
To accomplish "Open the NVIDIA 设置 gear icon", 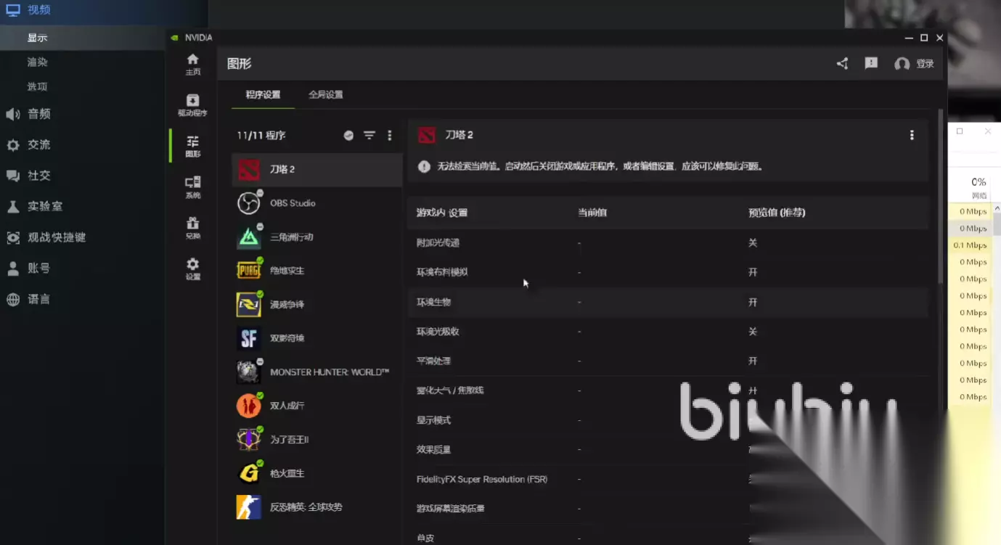I will [192, 269].
